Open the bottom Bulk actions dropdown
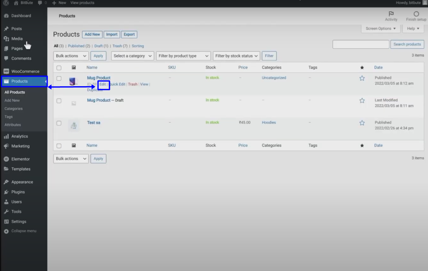This screenshot has height=271, width=428. point(71,158)
